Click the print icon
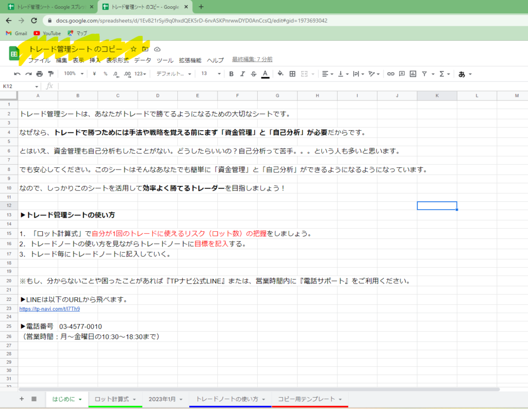The height and width of the screenshot is (409, 528). (40, 74)
